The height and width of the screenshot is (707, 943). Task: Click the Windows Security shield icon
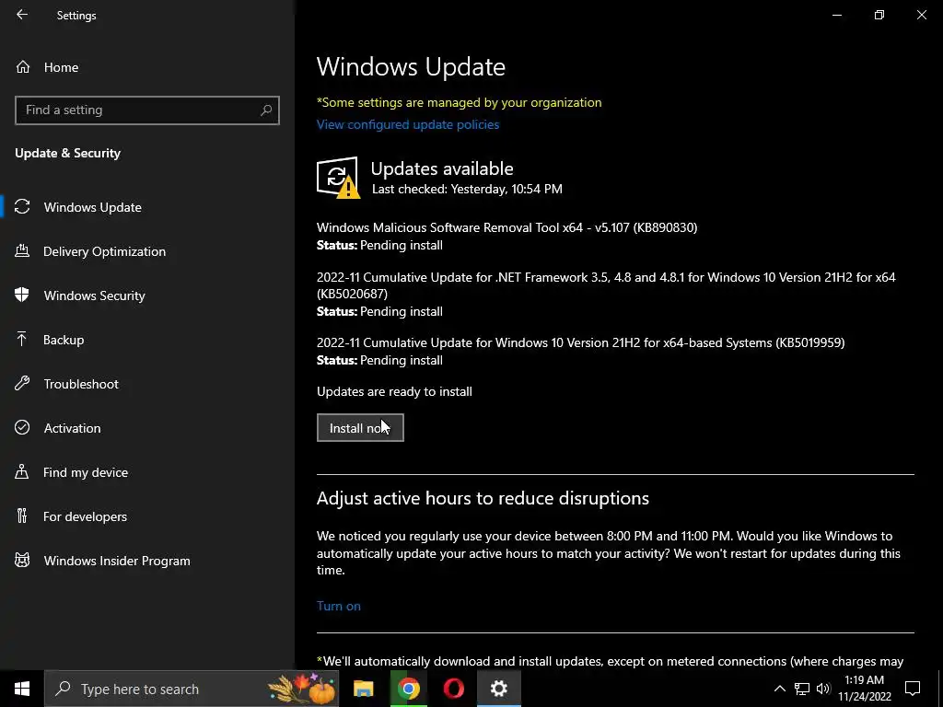tap(22, 295)
